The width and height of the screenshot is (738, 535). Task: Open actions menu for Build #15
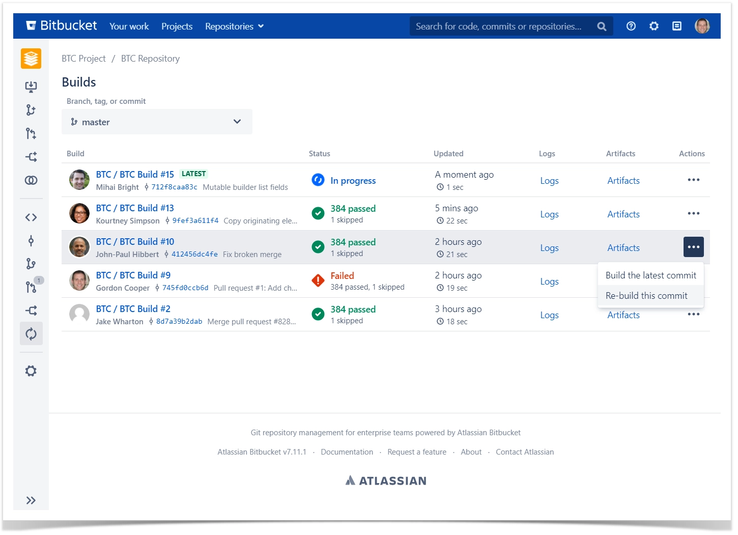[694, 180]
